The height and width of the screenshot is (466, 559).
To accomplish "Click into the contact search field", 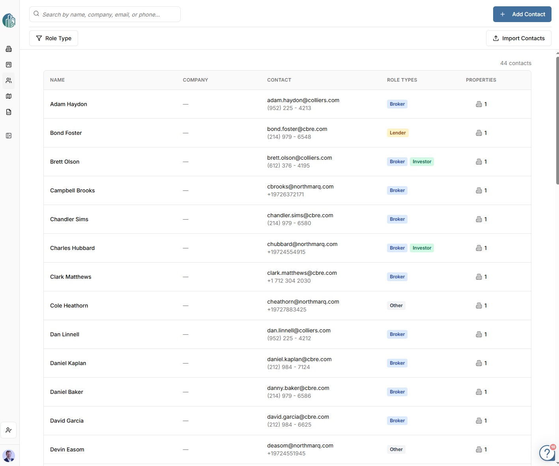I will coord(105,14).
